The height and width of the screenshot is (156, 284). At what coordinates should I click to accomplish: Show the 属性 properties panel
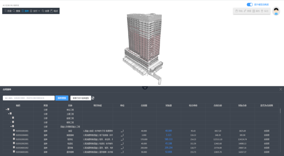coord(256,11)
